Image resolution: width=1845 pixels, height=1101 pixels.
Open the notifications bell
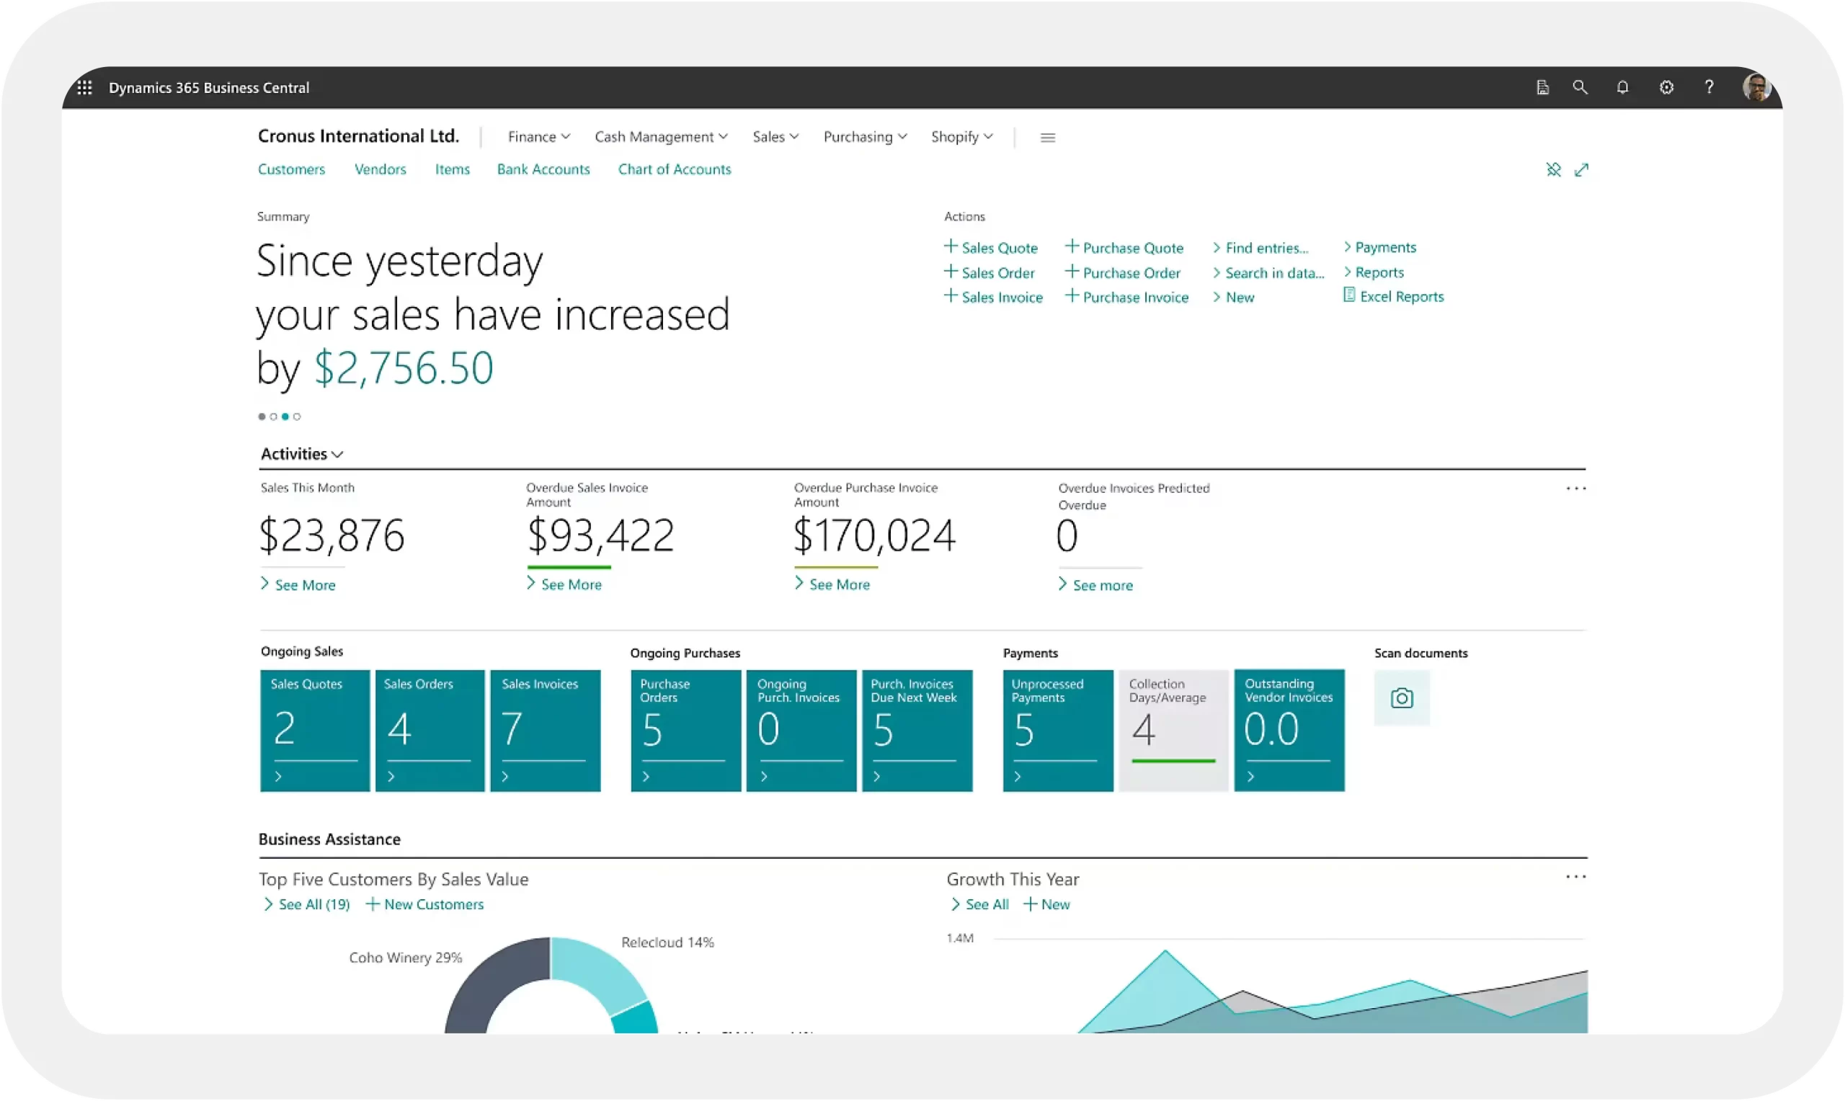[x=1622, y=87]
